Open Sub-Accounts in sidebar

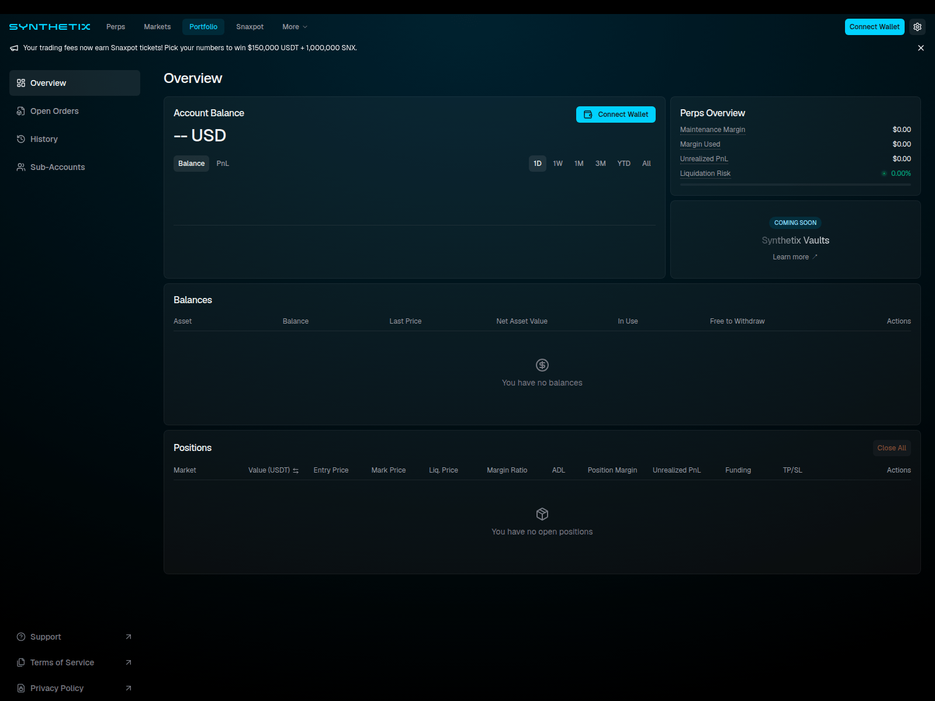coord(75,167)
